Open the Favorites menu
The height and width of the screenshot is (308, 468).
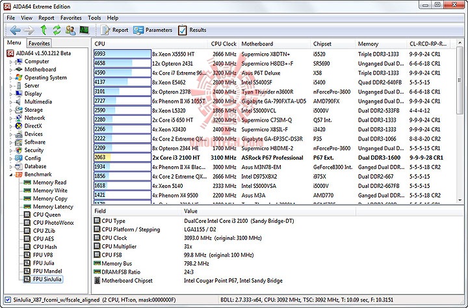pos(71,18)
